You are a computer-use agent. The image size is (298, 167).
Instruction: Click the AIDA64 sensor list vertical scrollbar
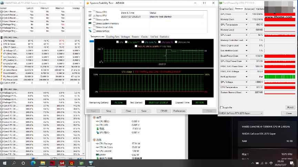point(89,129)
